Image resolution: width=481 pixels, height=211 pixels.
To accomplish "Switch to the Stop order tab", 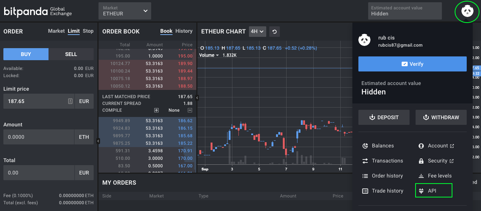I will pos(88,31).
